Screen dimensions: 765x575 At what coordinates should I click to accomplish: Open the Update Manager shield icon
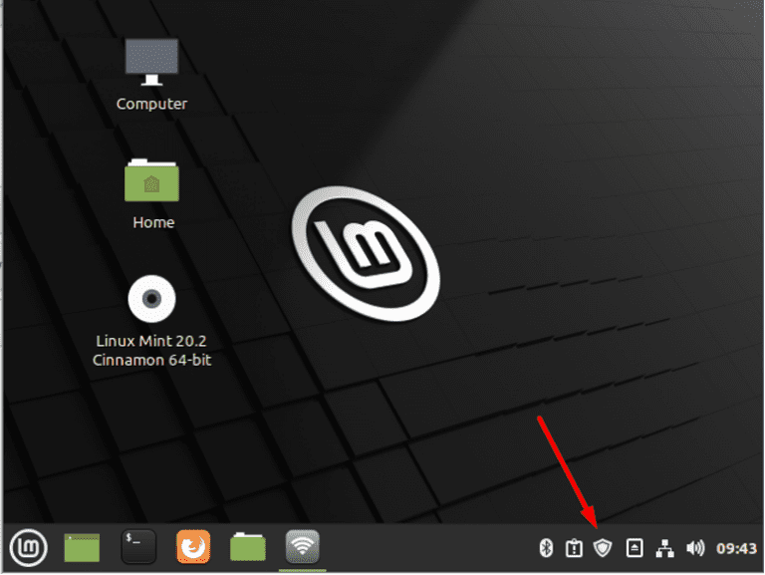click(603, 548)
